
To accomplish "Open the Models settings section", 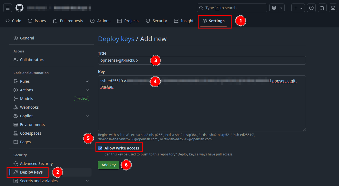I will tap(26, 98).
